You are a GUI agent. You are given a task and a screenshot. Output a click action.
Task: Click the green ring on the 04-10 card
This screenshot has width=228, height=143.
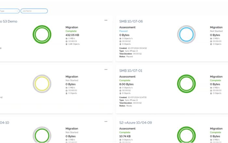42,135
